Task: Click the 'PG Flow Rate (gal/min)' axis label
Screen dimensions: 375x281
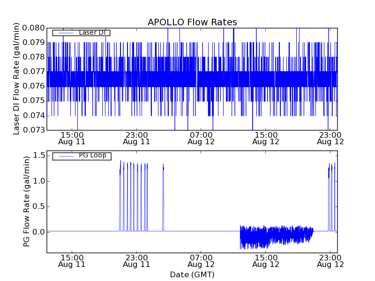Action: (x=27, y=201)
